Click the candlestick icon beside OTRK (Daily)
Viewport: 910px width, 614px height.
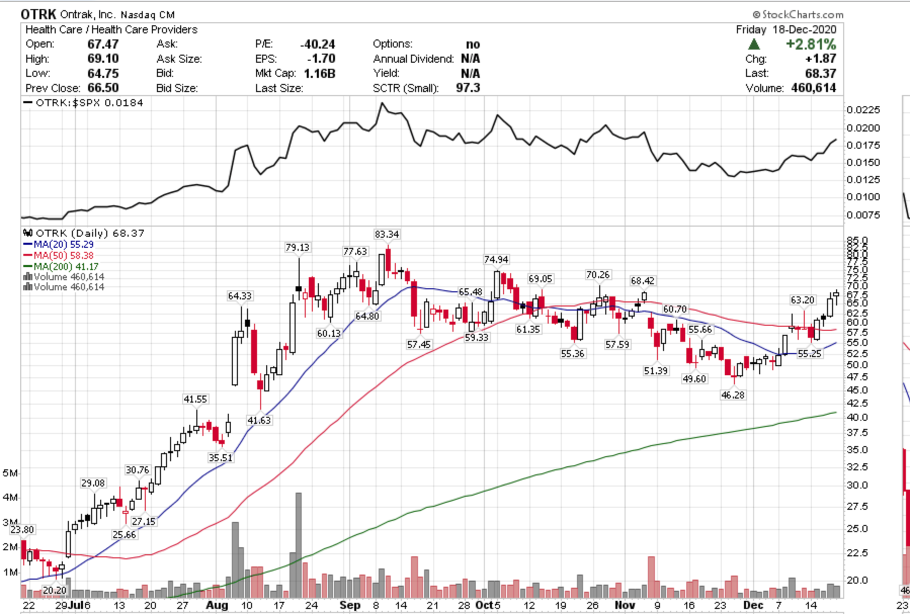pos(28,233)
